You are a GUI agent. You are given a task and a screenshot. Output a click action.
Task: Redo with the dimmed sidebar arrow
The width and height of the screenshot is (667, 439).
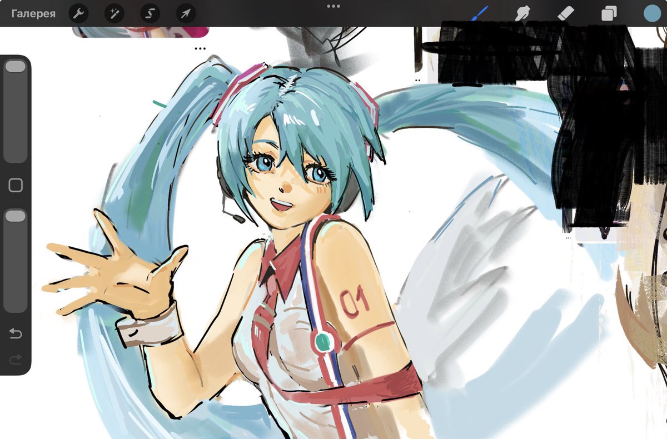click(x=16, y=360)
